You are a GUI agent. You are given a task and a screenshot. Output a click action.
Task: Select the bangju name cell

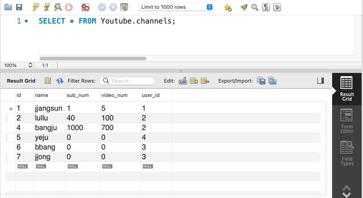tap(50, 128)
